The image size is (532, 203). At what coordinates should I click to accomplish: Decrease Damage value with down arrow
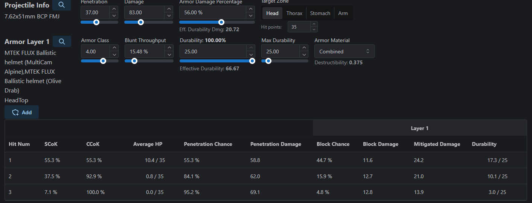tap(169, 16)
